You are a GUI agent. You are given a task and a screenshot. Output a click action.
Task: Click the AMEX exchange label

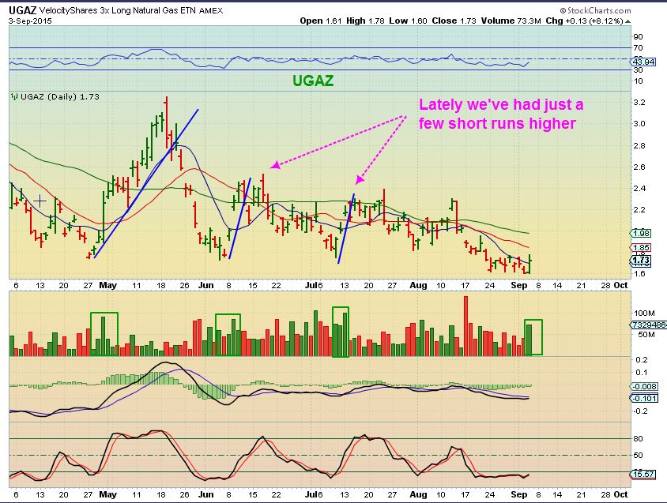coord(211,11)
